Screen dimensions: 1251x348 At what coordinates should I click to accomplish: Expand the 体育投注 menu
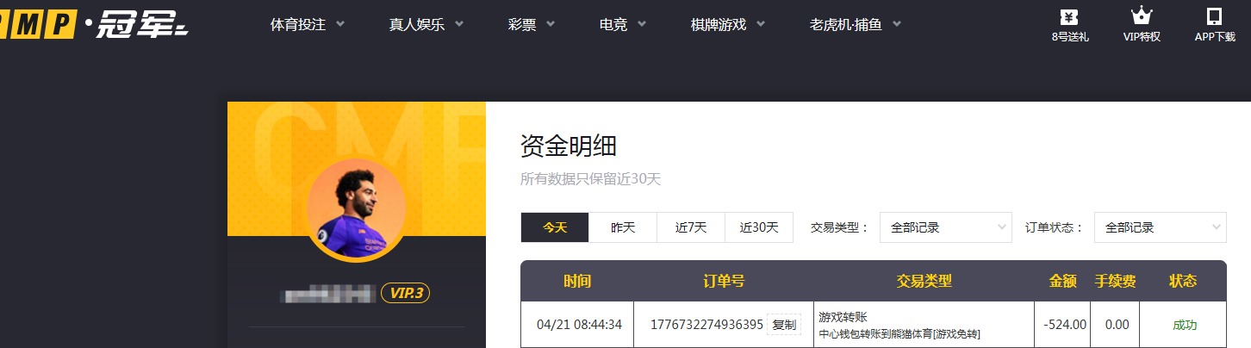click(x=308, y=25)
